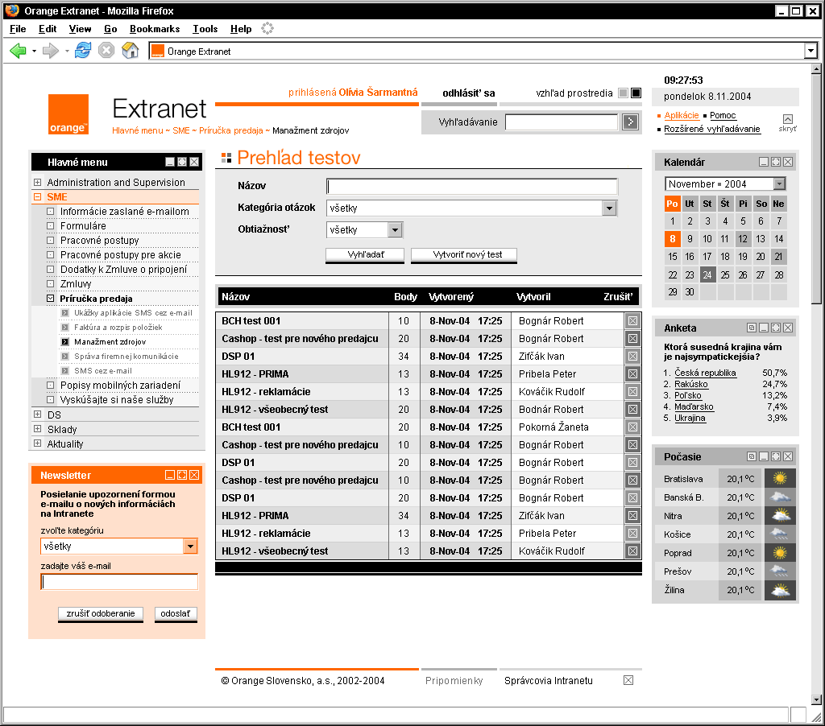Click the Newsletter e-mail input field
The height and width of the screenshot is (726, 825).
pos(119,582)
